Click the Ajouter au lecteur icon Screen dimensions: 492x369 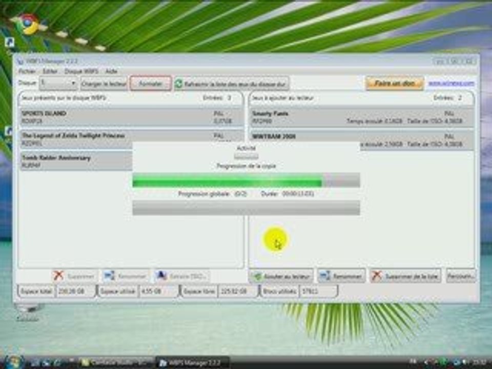point(257,276)
